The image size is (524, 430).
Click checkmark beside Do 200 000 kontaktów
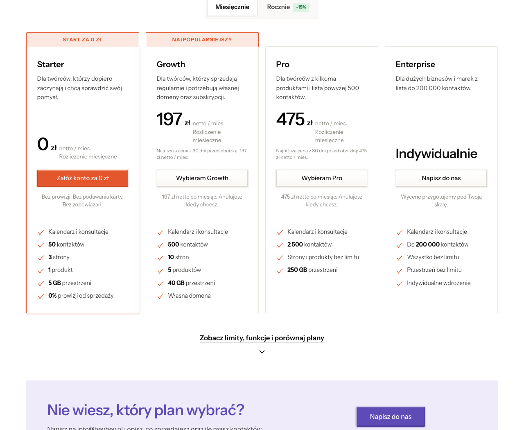(400, 245)
